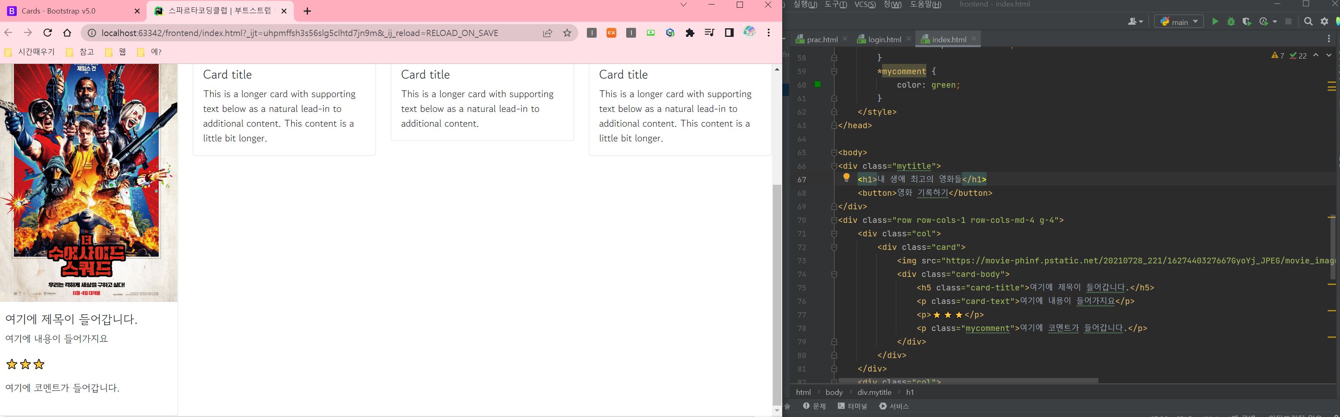Go to Chrome home page

(67, 33)
